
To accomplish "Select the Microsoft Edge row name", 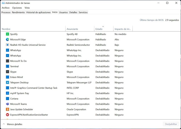I will click(x=18, y=40).
